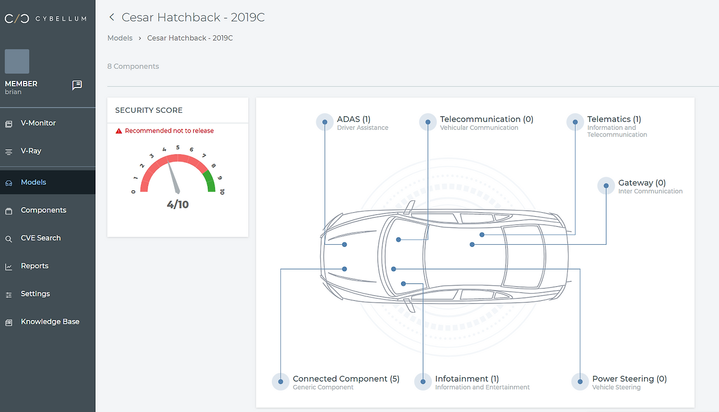719x412 pixels.
Task: Open the messages chat icon
Action: click(x=77, y=85)
